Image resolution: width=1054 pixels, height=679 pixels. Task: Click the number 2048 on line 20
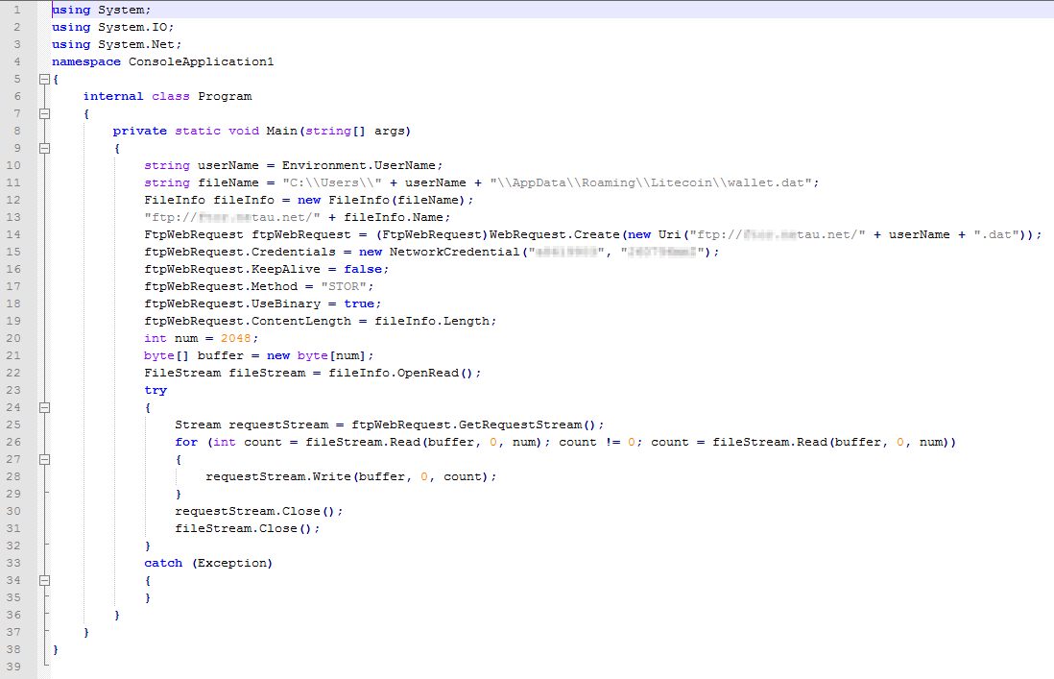236,339
